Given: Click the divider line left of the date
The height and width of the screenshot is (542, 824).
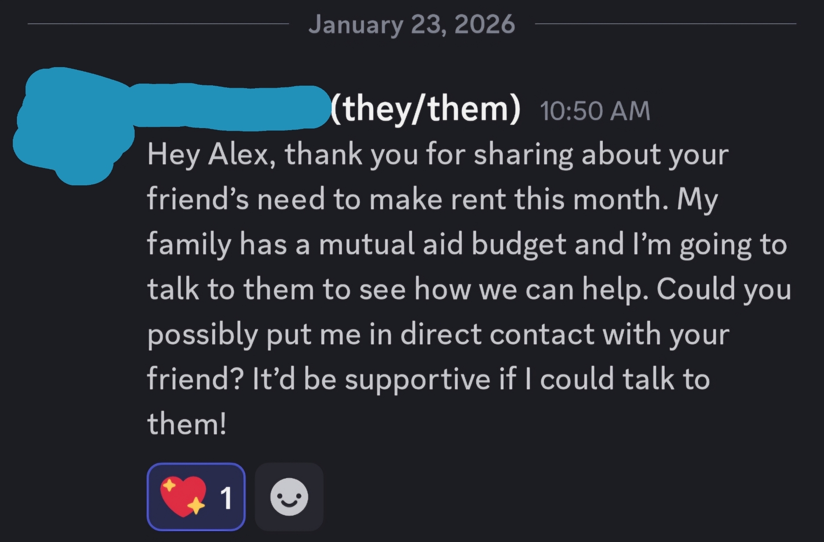Looking at the screenshot, I should (158, 24).
